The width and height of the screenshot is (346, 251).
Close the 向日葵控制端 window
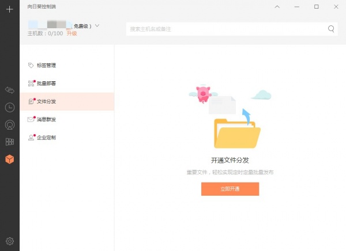click(336, 7)
